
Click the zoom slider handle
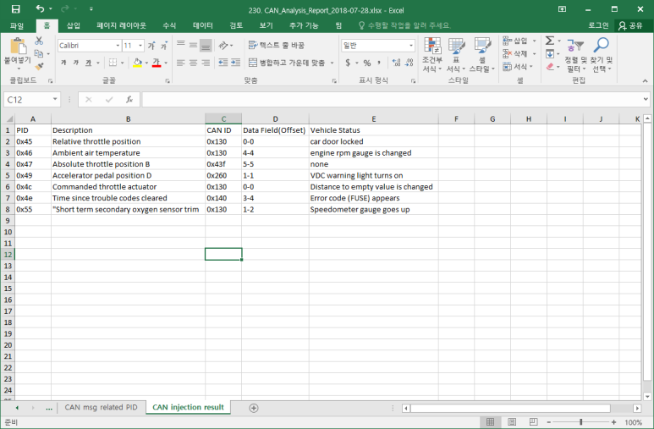pos(581,422)
